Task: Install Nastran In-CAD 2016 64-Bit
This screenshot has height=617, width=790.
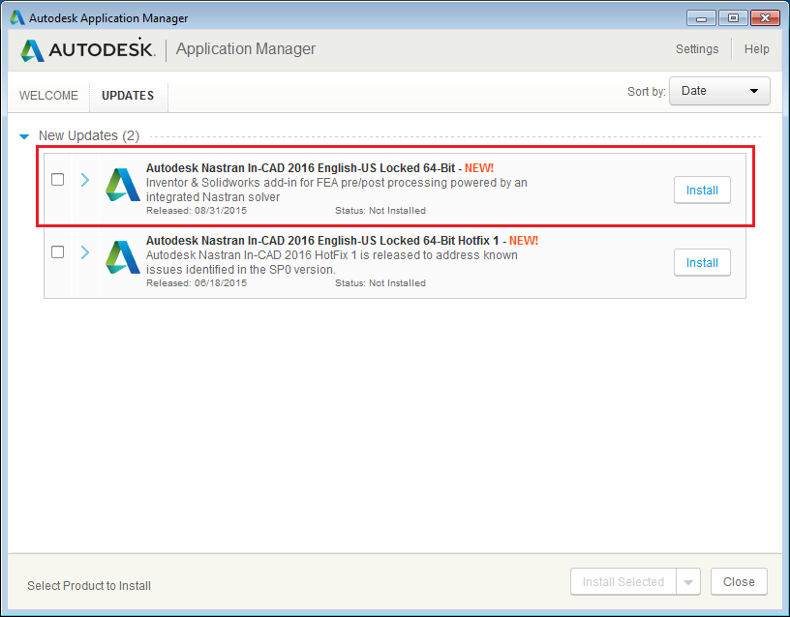Action: click(702, 191)
